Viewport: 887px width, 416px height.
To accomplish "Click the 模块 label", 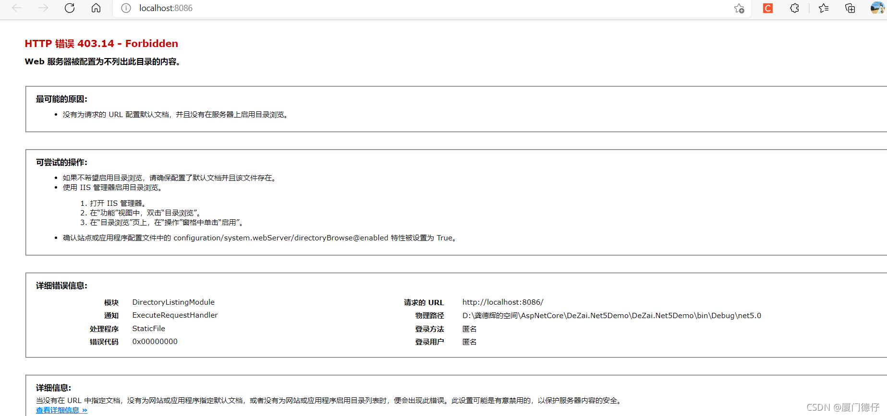I will pyautogui.click(x=111, y=303).
